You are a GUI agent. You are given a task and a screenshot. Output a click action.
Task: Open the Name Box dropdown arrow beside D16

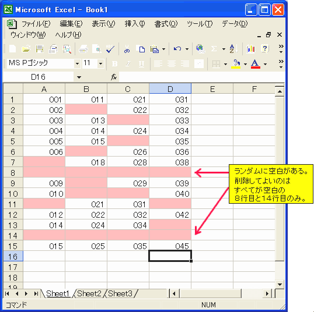click(79, 77)
